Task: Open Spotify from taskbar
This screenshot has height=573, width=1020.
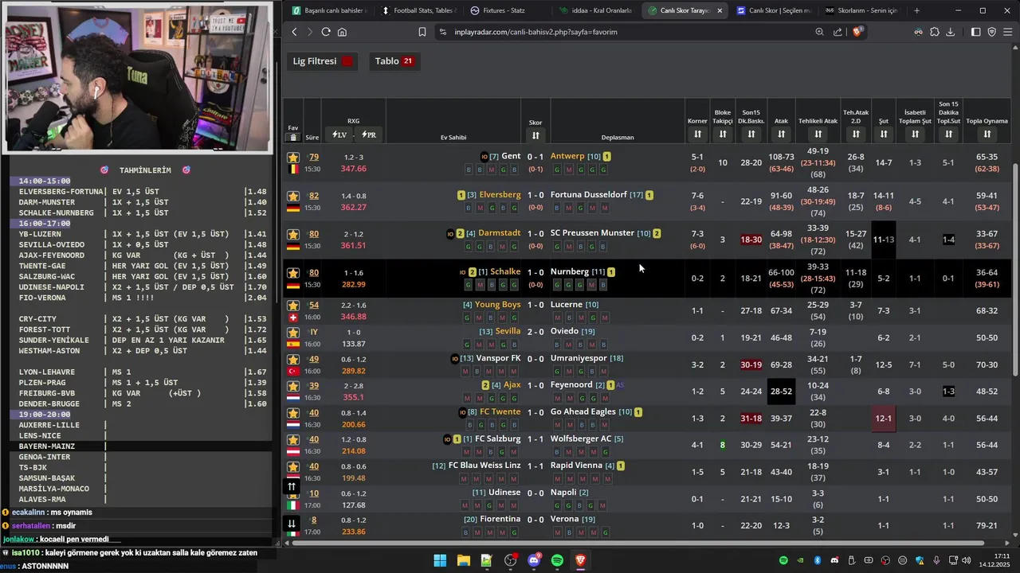Action: [557, 560]
